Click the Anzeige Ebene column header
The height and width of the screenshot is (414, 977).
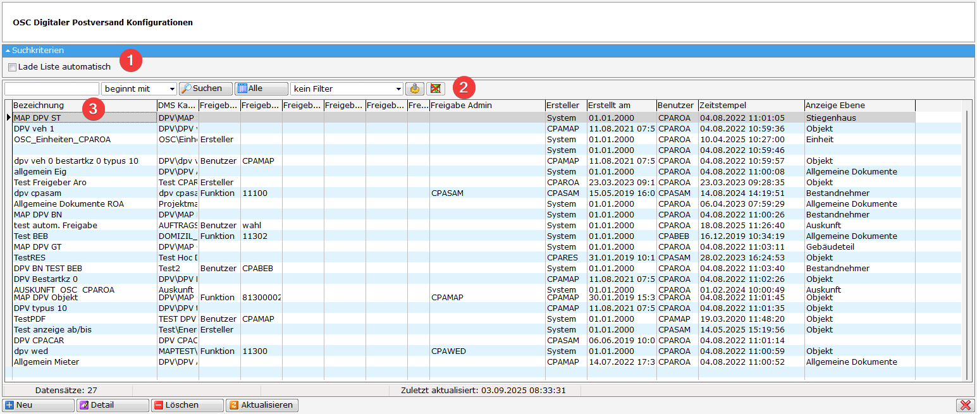pyautogui.click(x=859, y=106)
